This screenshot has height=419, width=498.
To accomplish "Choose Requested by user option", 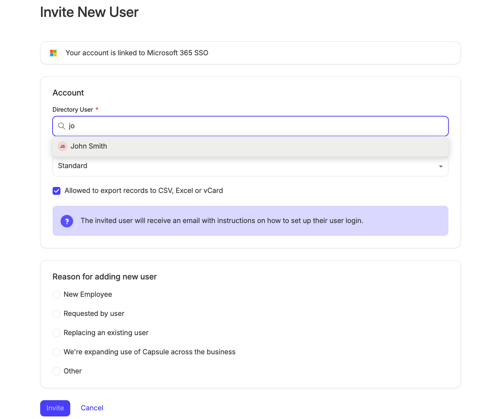I will coord(56,314).
